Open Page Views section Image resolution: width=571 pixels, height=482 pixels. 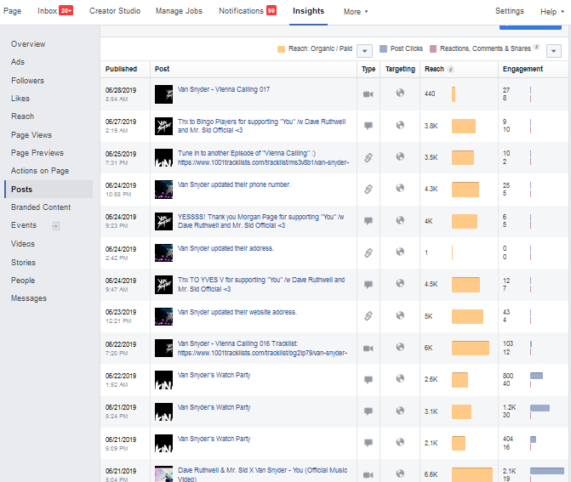coord(31,135)
